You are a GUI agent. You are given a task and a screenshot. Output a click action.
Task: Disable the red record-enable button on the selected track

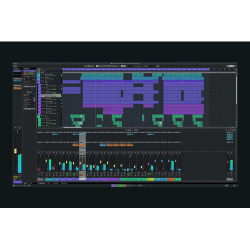pyautogui.click(x=46, y=96)
